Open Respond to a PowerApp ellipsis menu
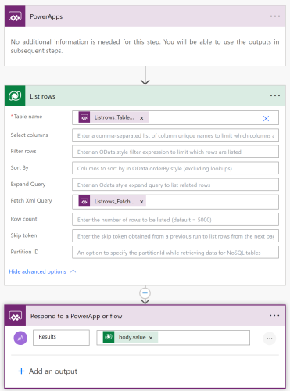 pyautogui.click(x=274, y=316)
